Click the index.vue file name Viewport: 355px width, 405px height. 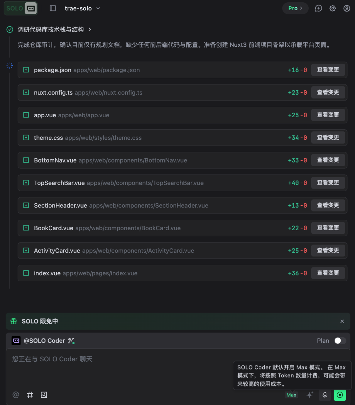click(x=47, y=273)
